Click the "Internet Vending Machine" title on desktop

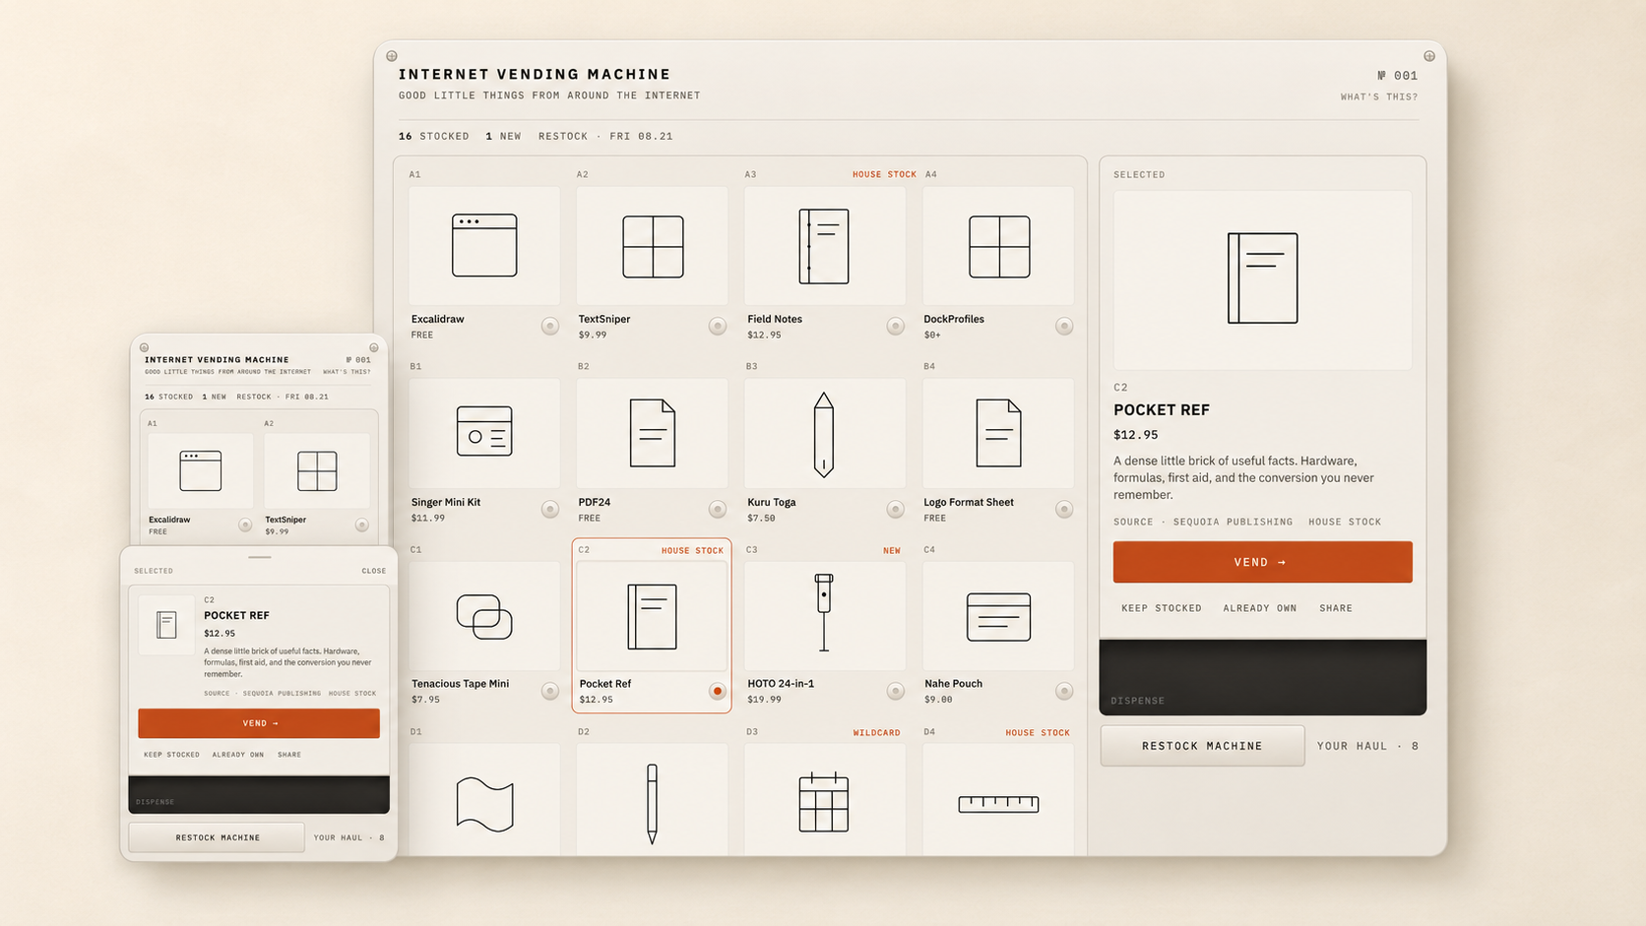535,75
